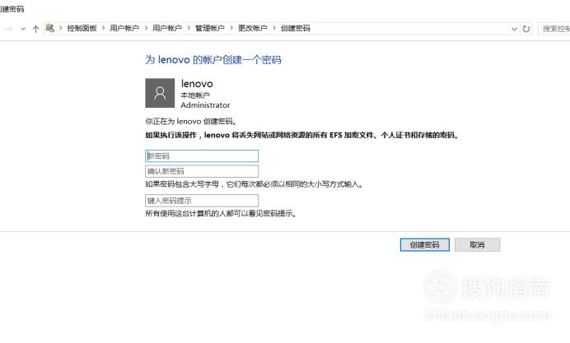The width and height of the screenshot is (570, 343).
Task: Click the account name text lenovo
Action: pos(197,84)
